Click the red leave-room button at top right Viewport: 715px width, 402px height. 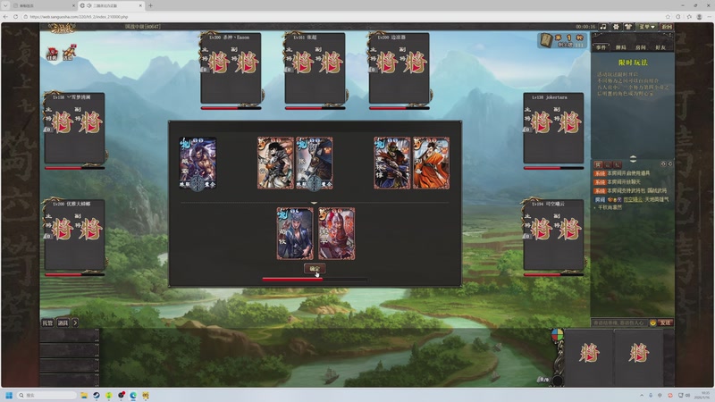click(667, 27)
